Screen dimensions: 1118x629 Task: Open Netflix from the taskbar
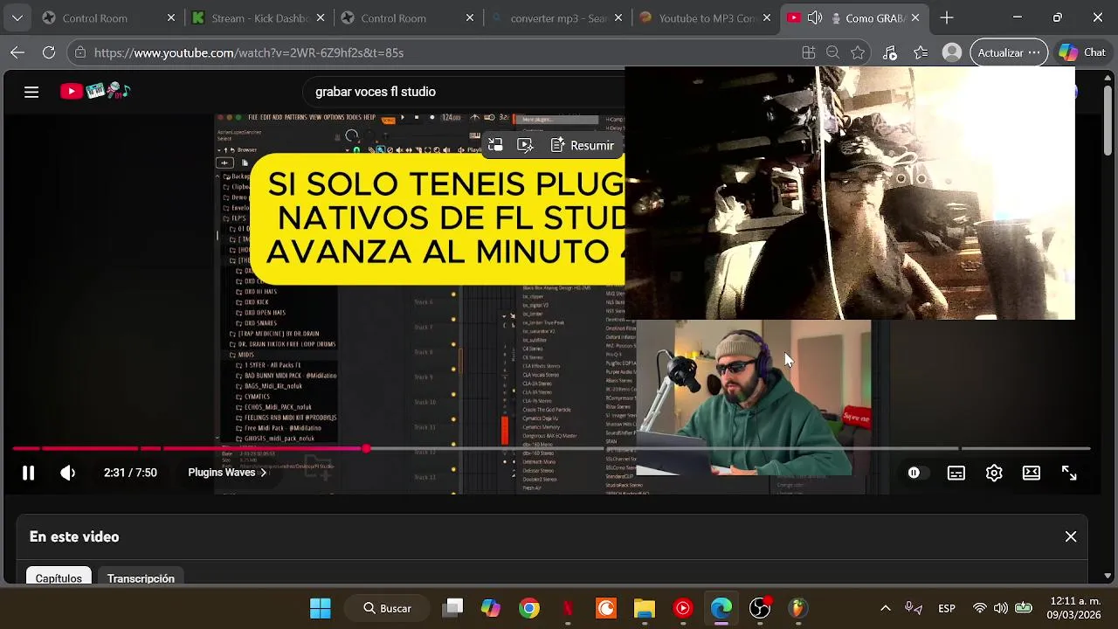click(568, 608)
